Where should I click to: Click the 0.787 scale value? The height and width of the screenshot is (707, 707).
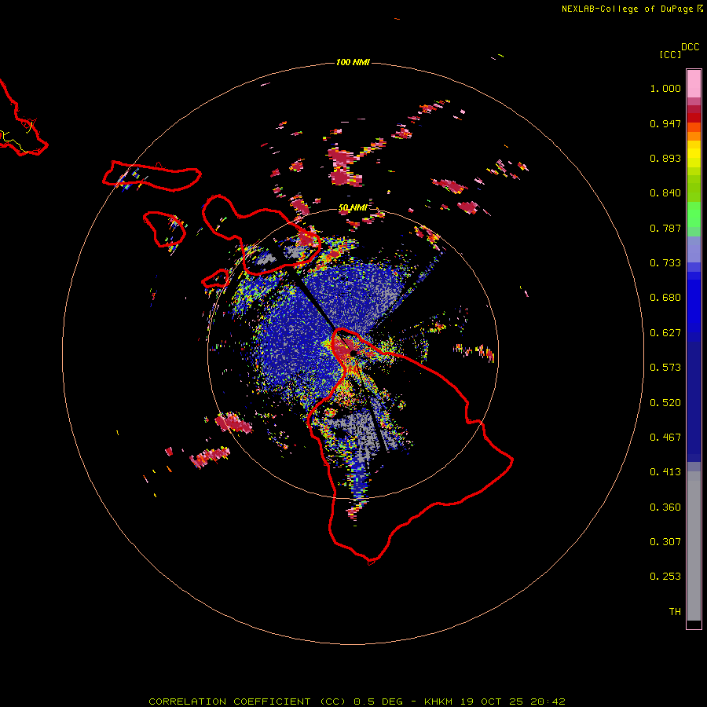coord(665,228)
